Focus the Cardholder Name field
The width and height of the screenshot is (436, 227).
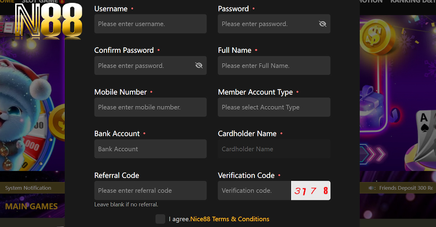click(274, 149)
